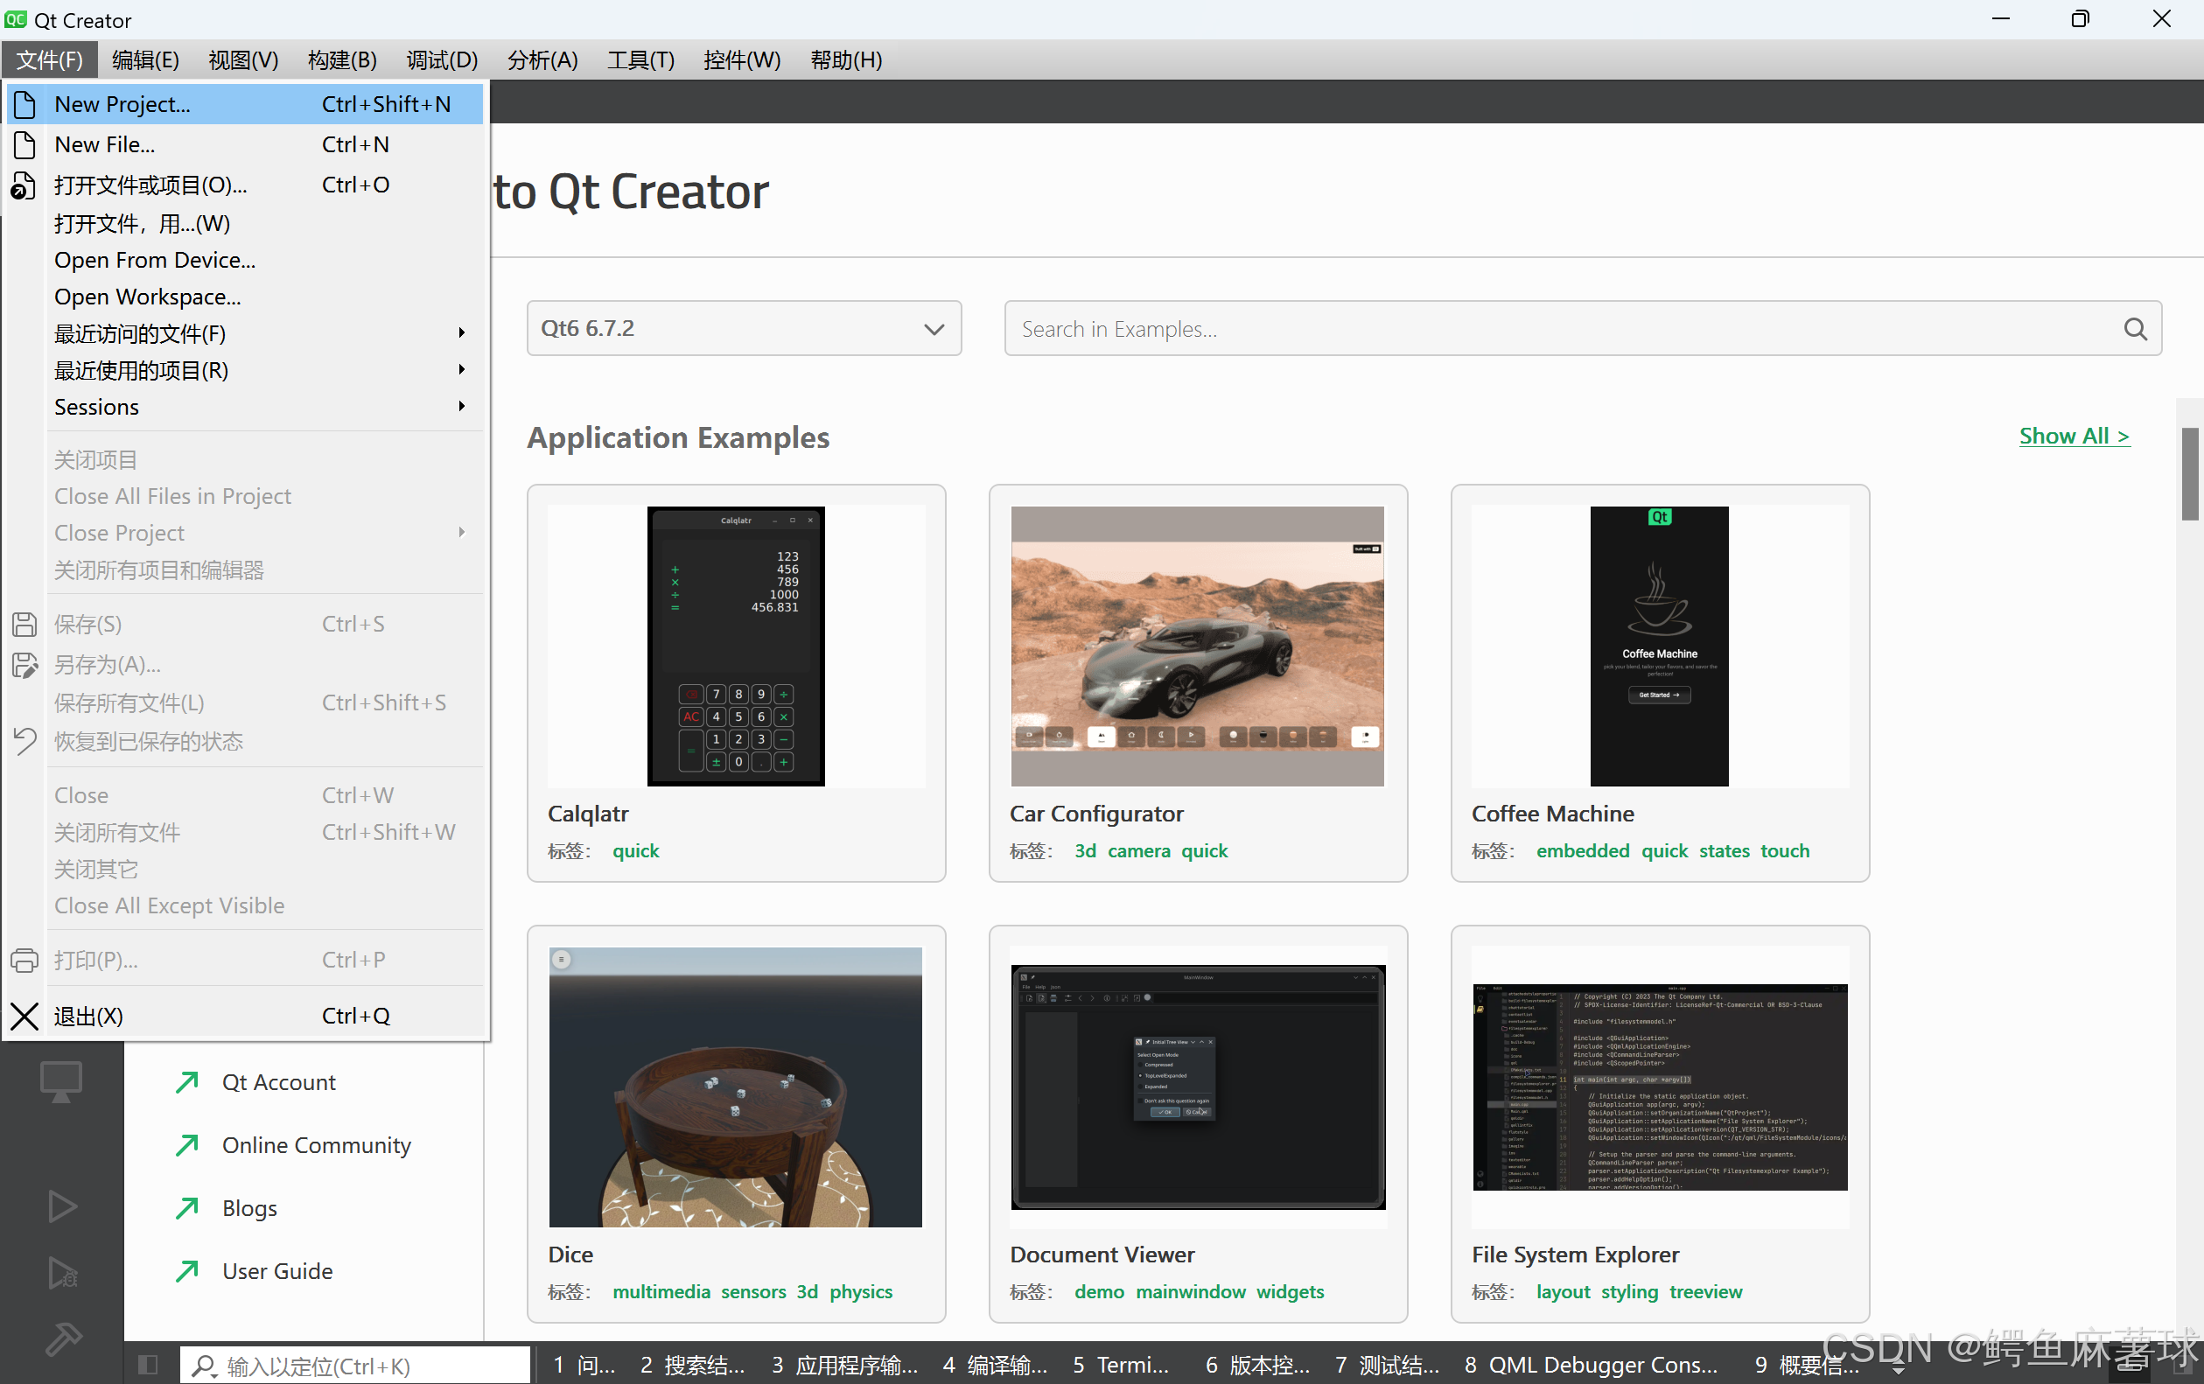This screenshot has width=2204, height=1384.
Task: Open the File System Explorer example thumbnail
Action: (x=1660, y=1087)
